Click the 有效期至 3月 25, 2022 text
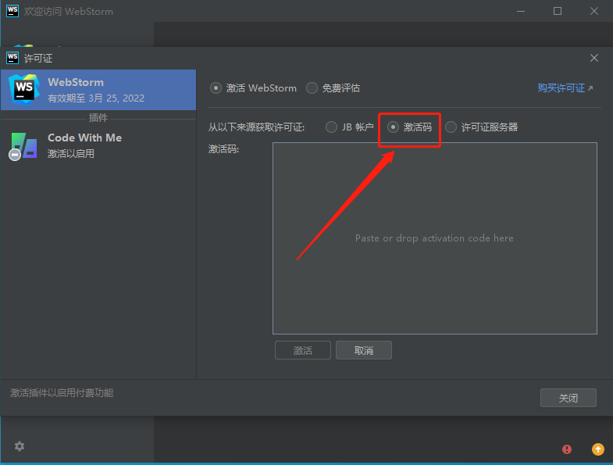This screenshot has height=465, width=613. 96,98
